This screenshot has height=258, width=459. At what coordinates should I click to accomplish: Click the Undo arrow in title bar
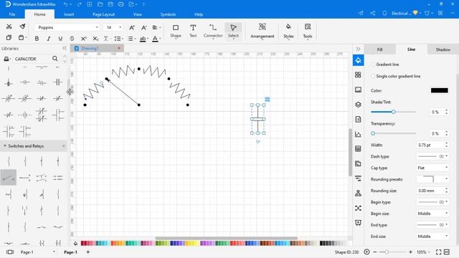pyautogui.click(x=65, y=4)
